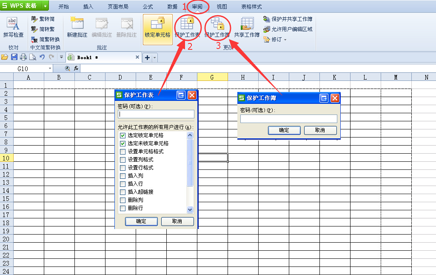Click the formula bar magnifier icon
Image resolution: width=436 pixels, height=275 pixels.
67,69
